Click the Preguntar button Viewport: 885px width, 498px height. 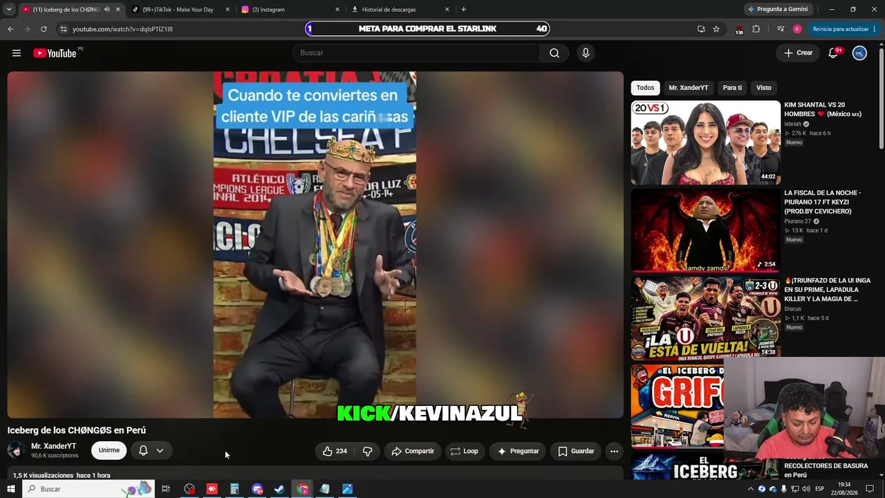pos(518,451)
